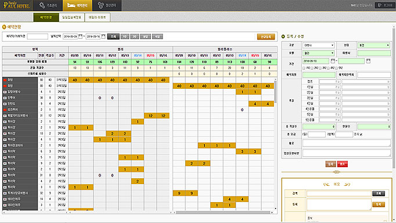Click the red flag icon in the first grid row

point(5,80)
